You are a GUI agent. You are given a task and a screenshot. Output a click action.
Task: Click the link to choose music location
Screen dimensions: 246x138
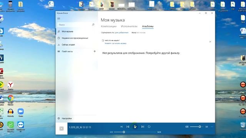[x=115, y=43]
